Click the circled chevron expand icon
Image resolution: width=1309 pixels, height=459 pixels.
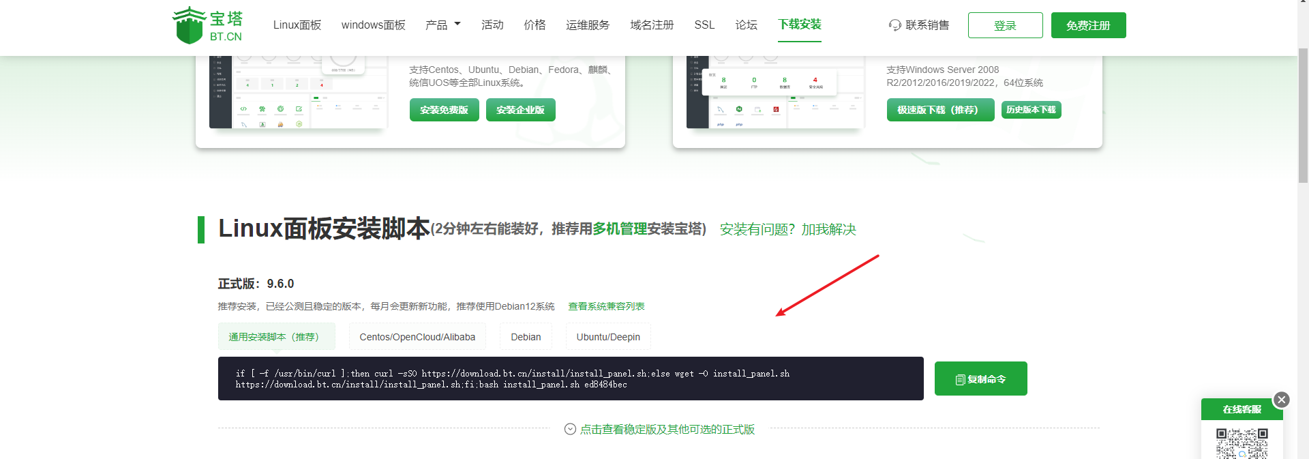pos(571,429)
